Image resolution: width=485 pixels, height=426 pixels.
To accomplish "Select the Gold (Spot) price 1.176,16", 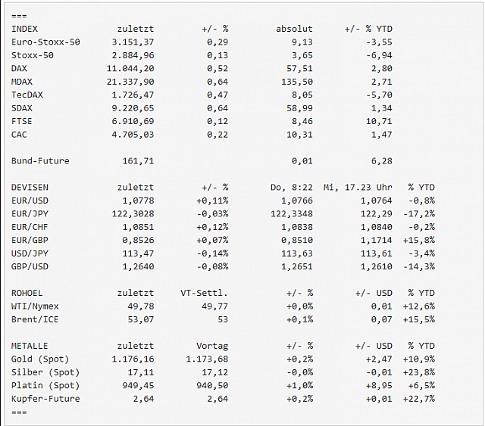I will (133, 359).
